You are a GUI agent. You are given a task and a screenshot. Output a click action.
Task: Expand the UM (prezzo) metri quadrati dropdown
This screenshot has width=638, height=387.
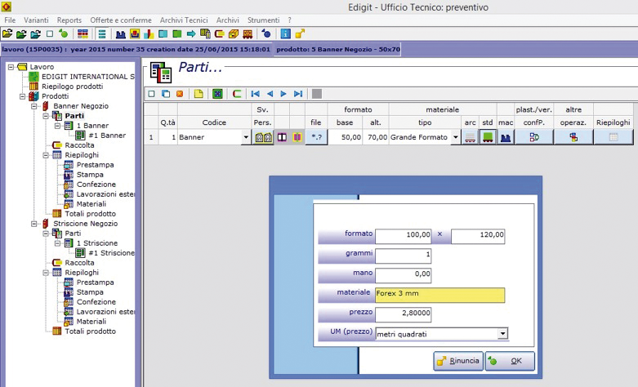pos(502,333)
